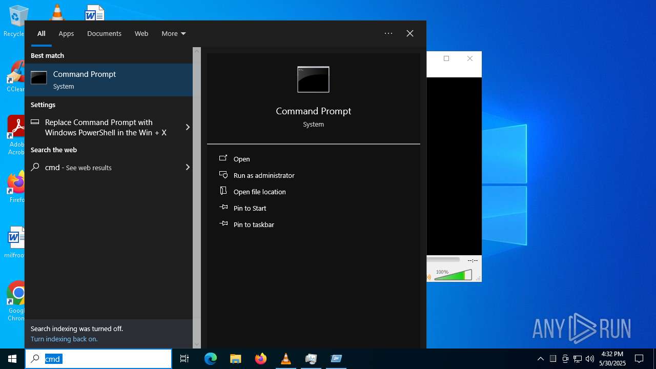This screenshot has height=369, width=656.
Task: Open the Windows Start menu
Action: [x=12, y=359]
